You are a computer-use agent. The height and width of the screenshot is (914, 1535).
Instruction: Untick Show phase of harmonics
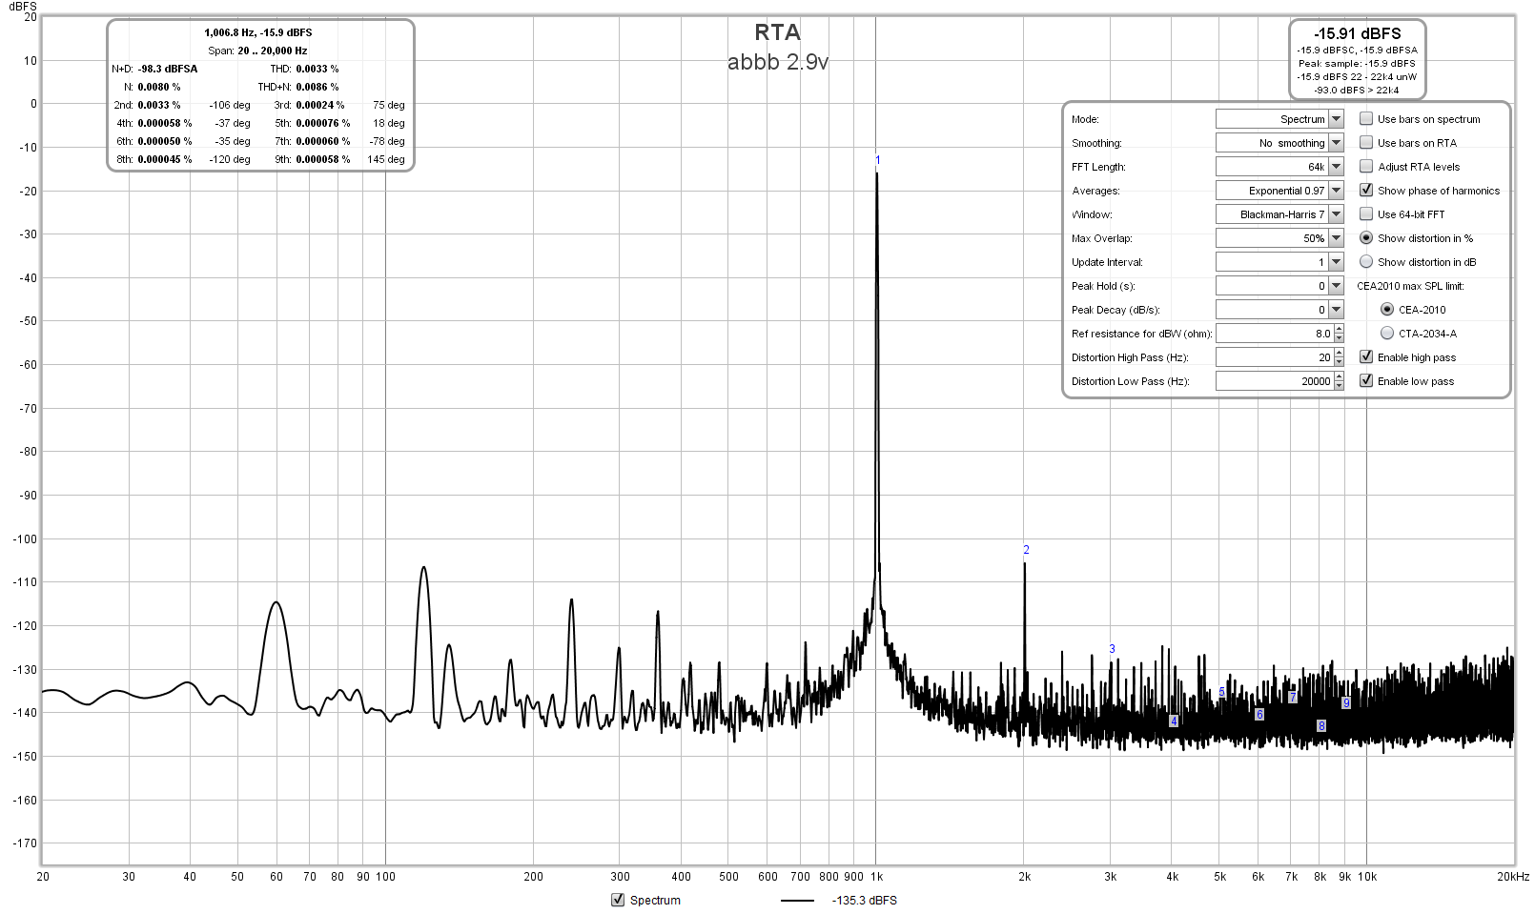1366,191
